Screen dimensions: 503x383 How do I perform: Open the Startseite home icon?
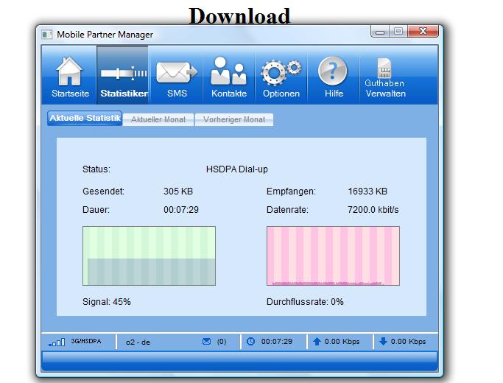point(70,71)
